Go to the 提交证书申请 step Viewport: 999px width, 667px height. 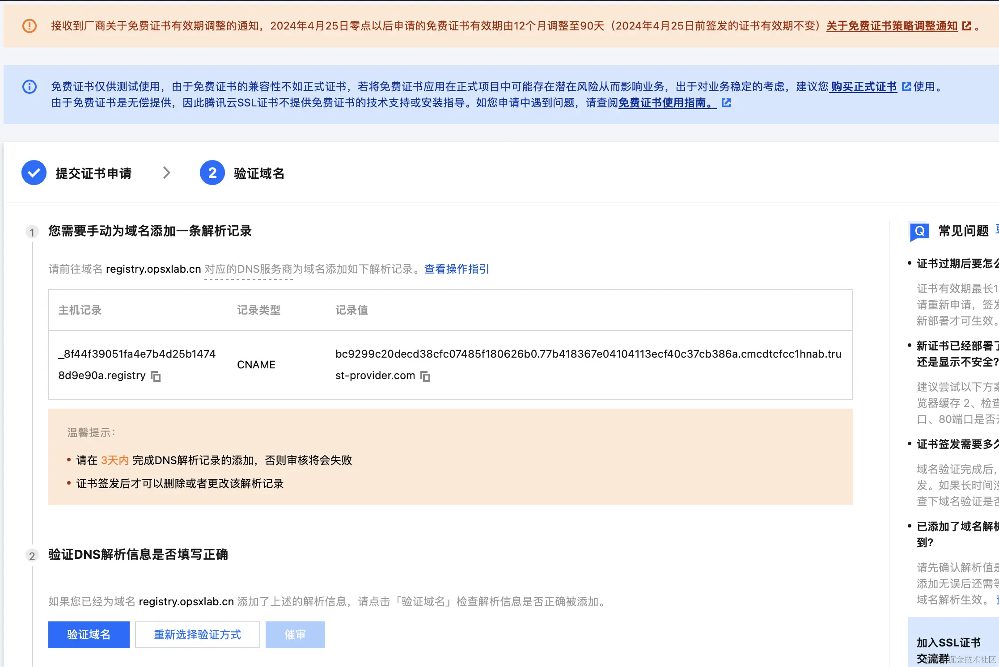[x=93, y=173]
